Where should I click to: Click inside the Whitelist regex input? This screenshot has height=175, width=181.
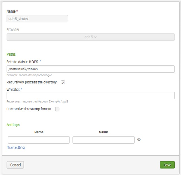tap(91, 95)
